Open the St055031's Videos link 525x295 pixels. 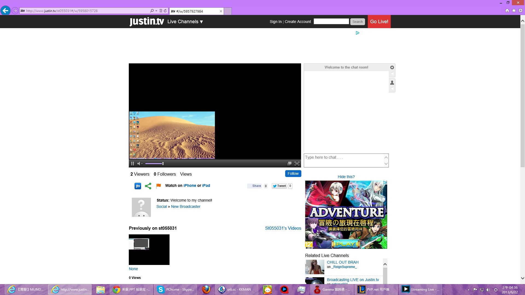coord(283,228)
